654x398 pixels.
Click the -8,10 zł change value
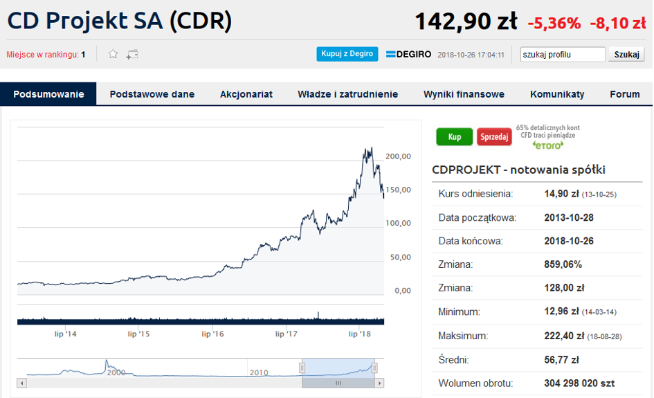618,23
